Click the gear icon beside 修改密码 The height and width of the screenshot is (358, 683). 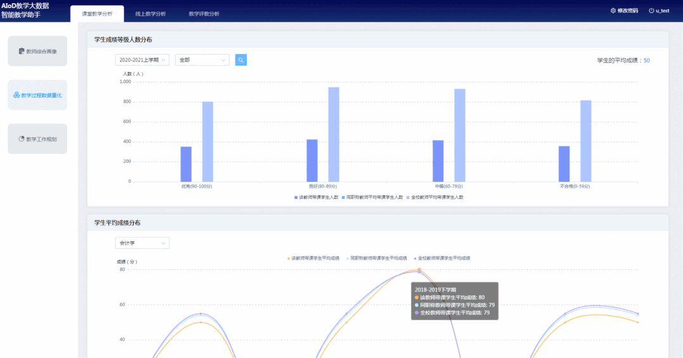pyautogui.click(x=613, y=11)
